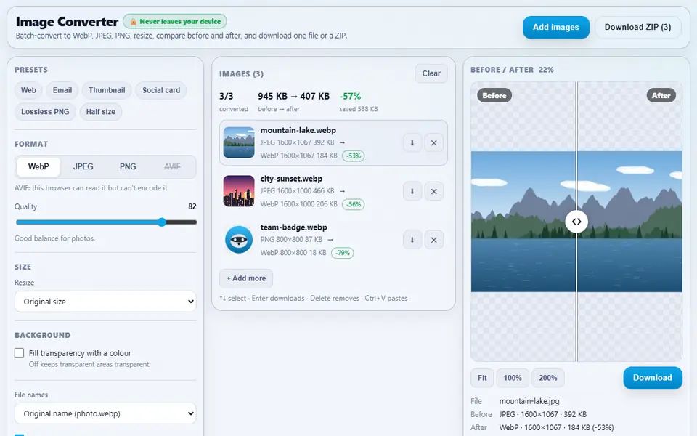Remove team-badge.webp from the list
This screenshot has height=436, width=697.
[434, 240]
